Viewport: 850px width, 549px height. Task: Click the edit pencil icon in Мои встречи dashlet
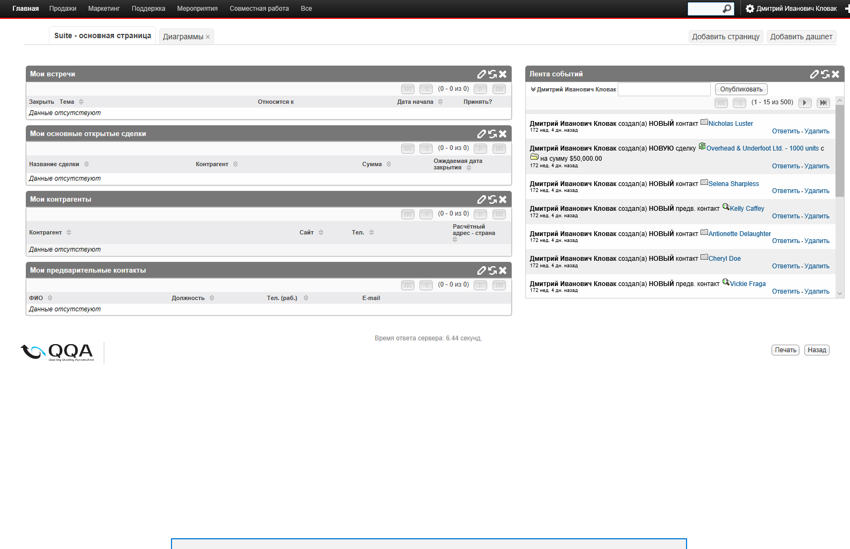(x=481, y=74)
